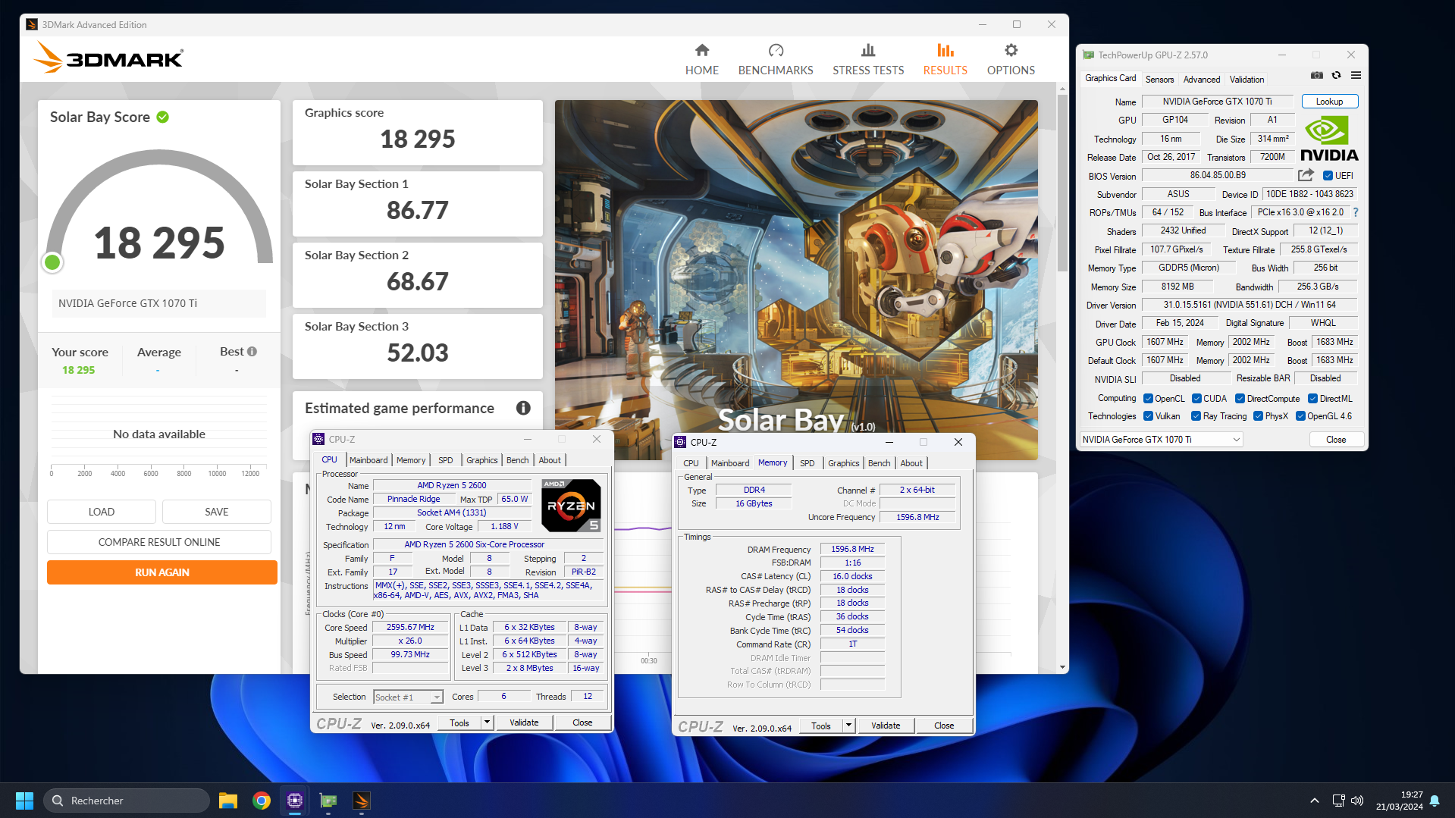Switch to Validation tab in GPU-Z
This screenshot has height=818, width=1455.
tap(1246, 80)
